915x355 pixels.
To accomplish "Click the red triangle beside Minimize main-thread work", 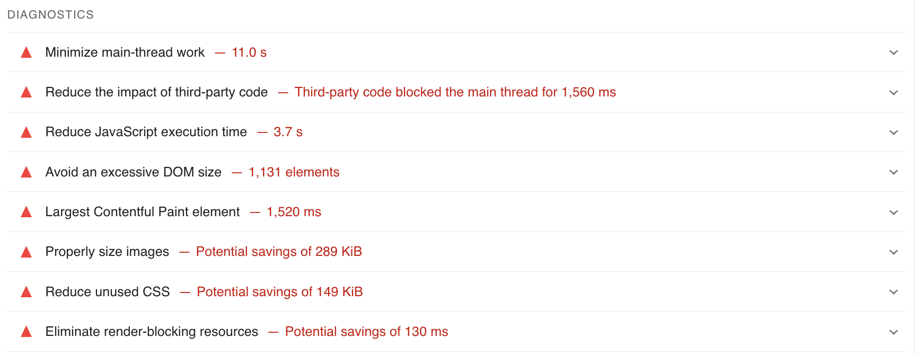I will (26, 52).
